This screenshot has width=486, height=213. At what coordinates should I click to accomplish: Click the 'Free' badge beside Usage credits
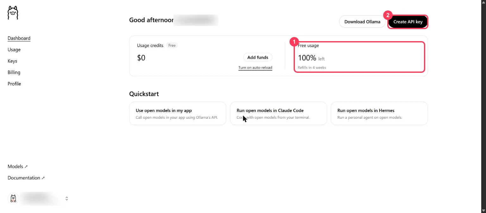(x=172, y=46)
